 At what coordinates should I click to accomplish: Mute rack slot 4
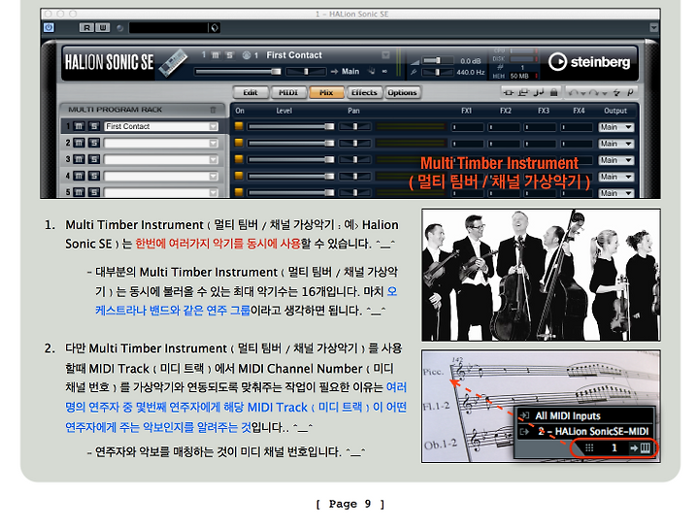click(x=79, y=176)
